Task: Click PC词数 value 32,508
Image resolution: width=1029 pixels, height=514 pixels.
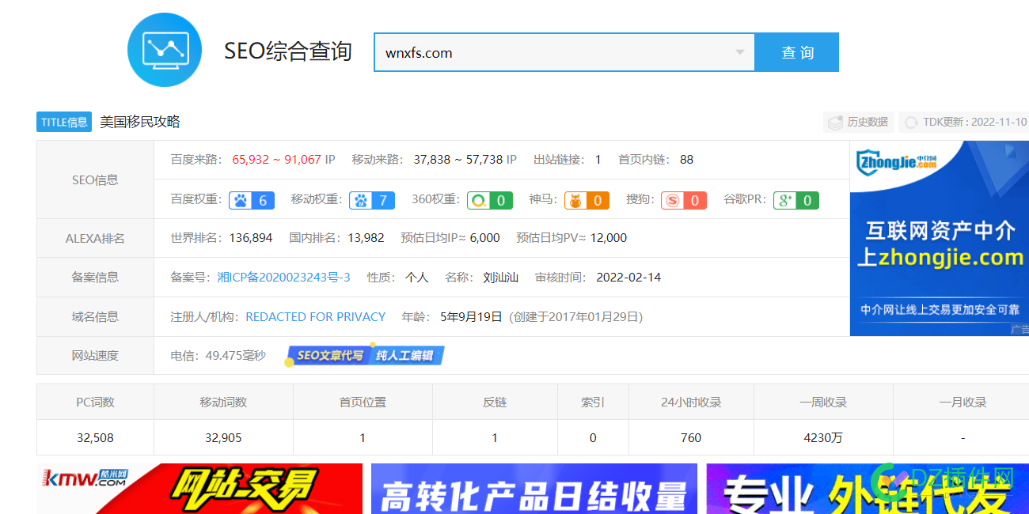Action: click(96, 438)
